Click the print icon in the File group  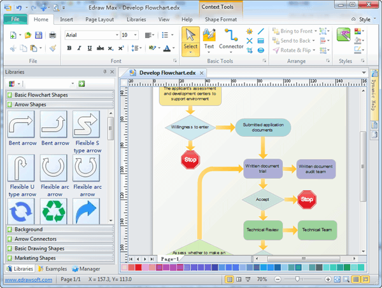coord(53,35)
